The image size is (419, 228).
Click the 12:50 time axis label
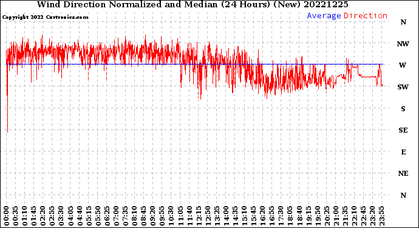pos(207,216)
